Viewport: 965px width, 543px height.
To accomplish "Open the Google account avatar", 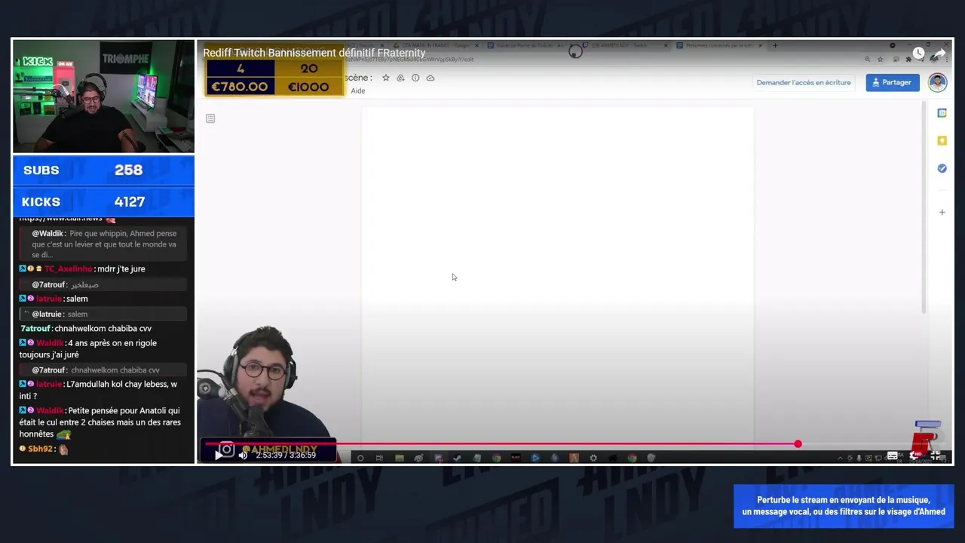I will click(938, 82).
